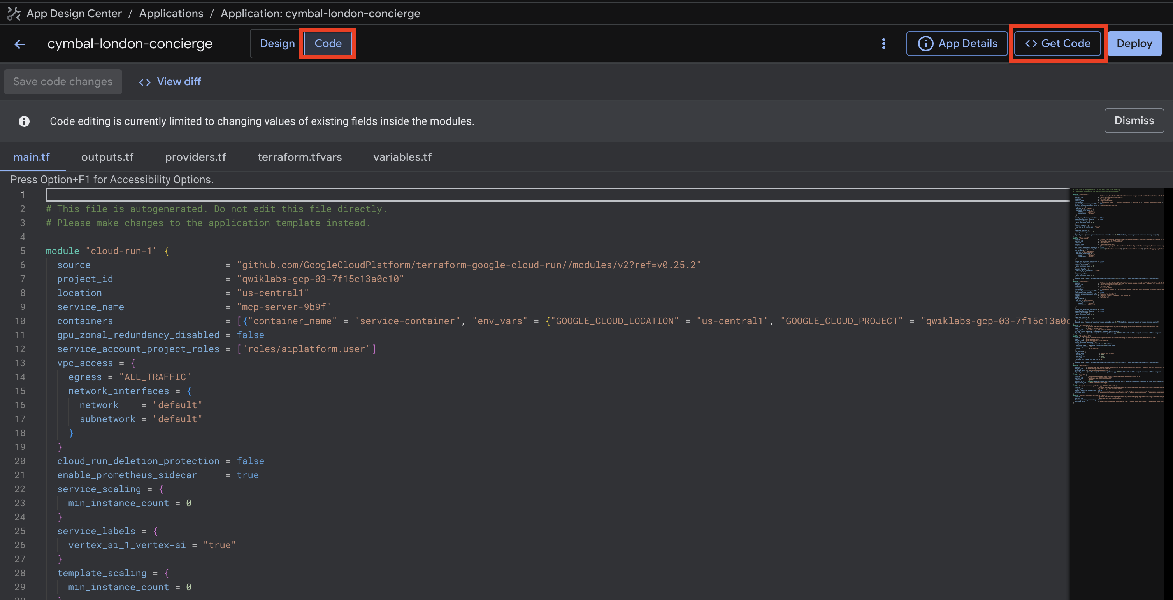1173x600 pixels.
Task: Click the cymbal-london-concierge application title
Action: tap(130, 44)
